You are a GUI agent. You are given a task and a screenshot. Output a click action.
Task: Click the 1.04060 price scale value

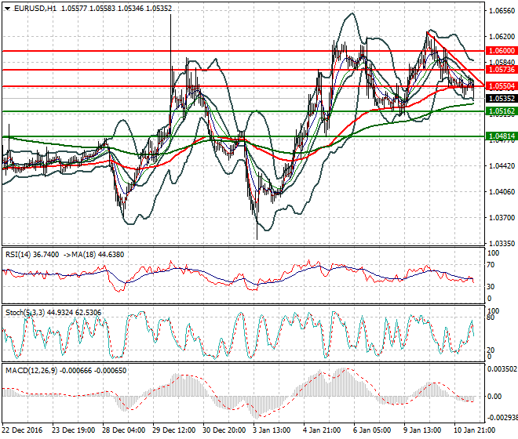point(502,192)
